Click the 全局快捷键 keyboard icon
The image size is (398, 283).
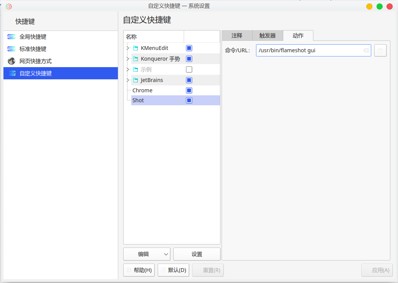point(11,37)
